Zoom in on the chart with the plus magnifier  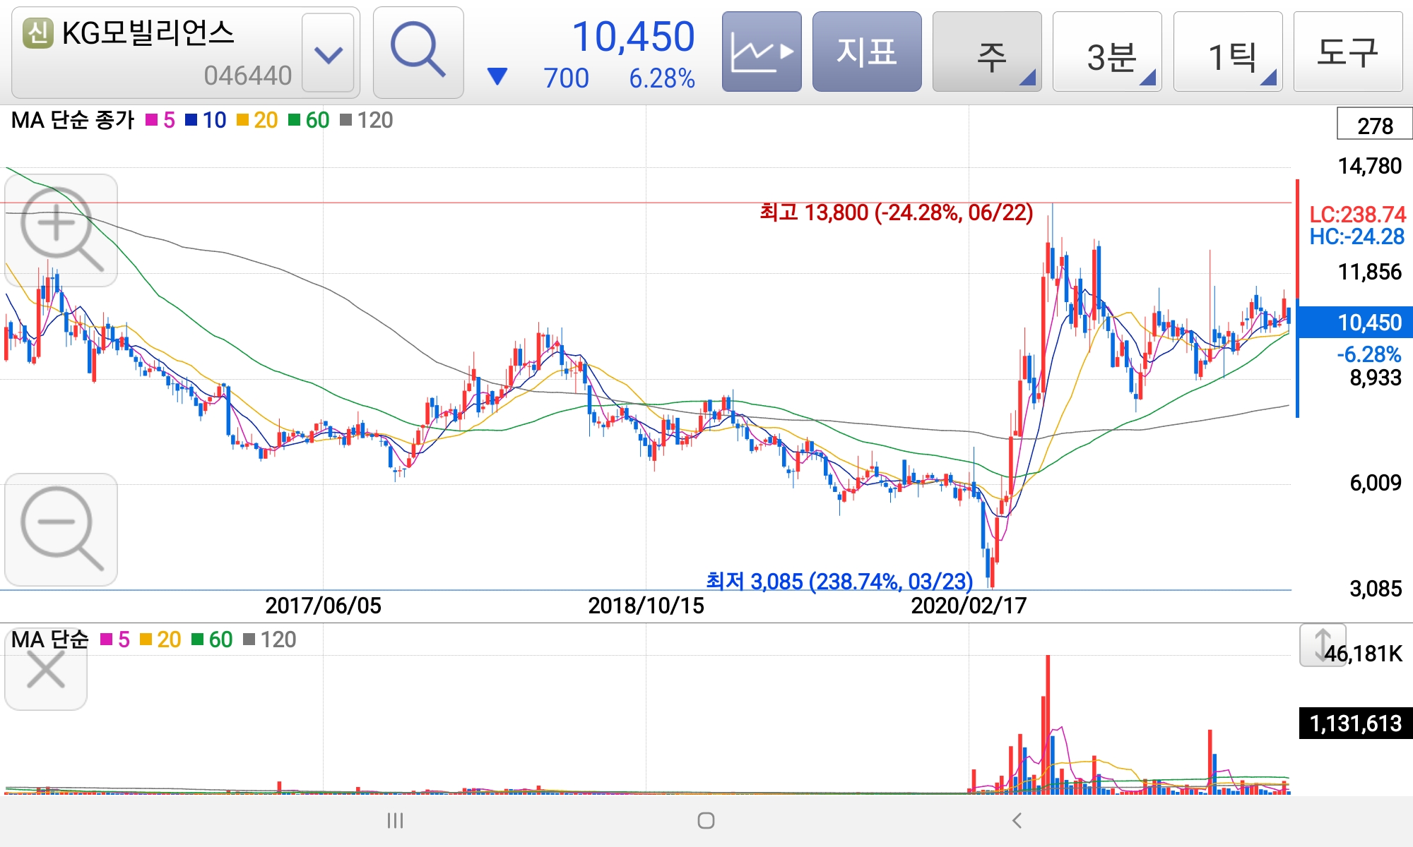click(61, 230)
